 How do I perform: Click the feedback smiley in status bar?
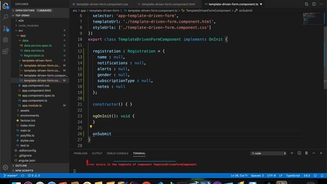(315, 176)
